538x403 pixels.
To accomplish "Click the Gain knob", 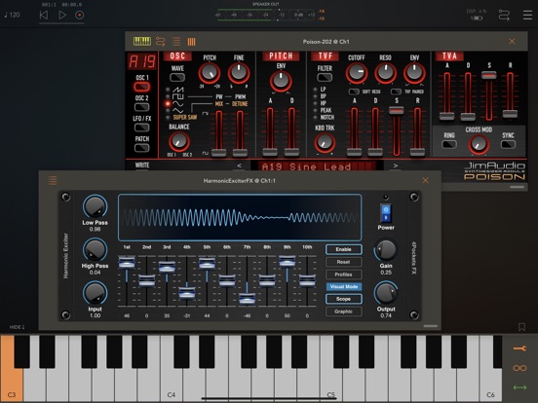I will click(386, 249).
